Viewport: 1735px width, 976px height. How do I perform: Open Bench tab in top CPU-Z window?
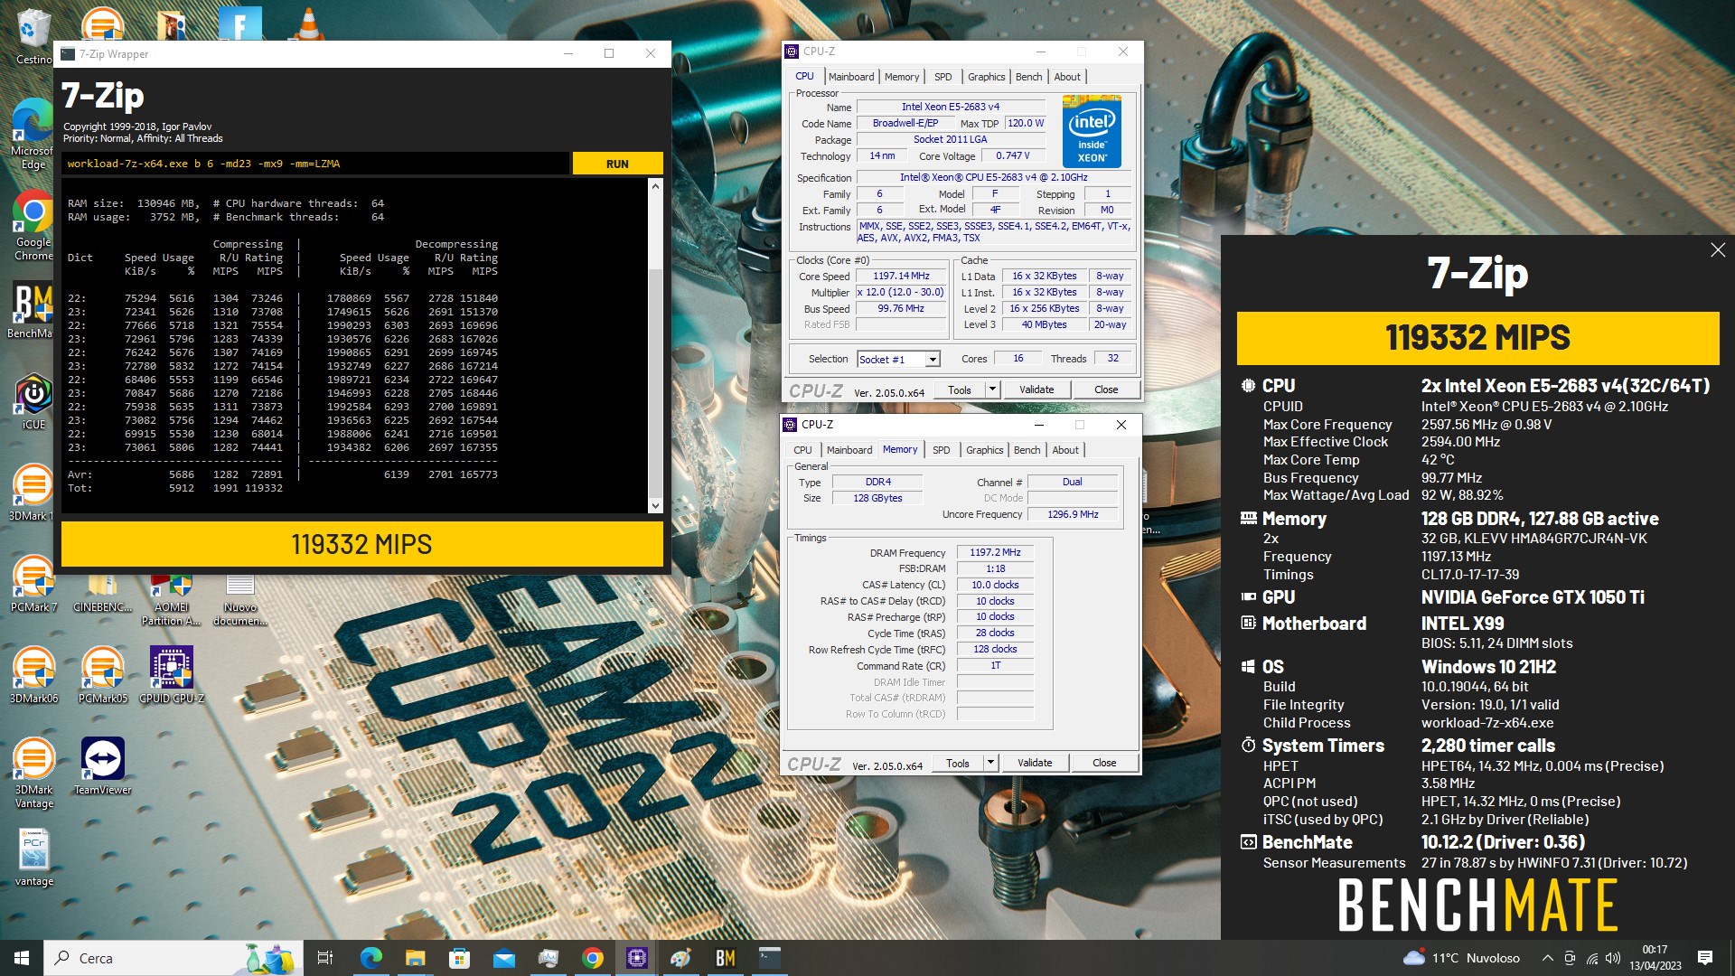1028,77
